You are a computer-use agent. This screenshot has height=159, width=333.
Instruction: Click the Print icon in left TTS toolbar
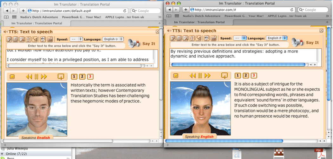click(15, 39)
